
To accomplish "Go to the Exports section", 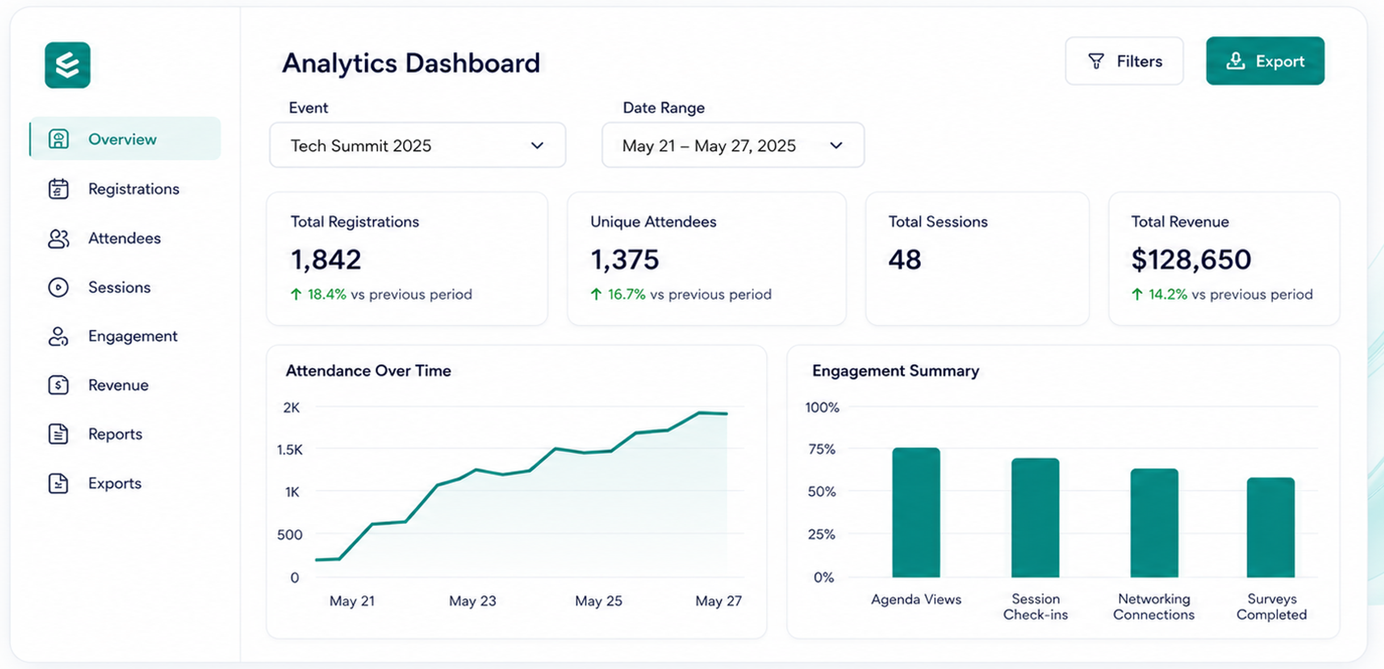I will (x=125, y=483).
